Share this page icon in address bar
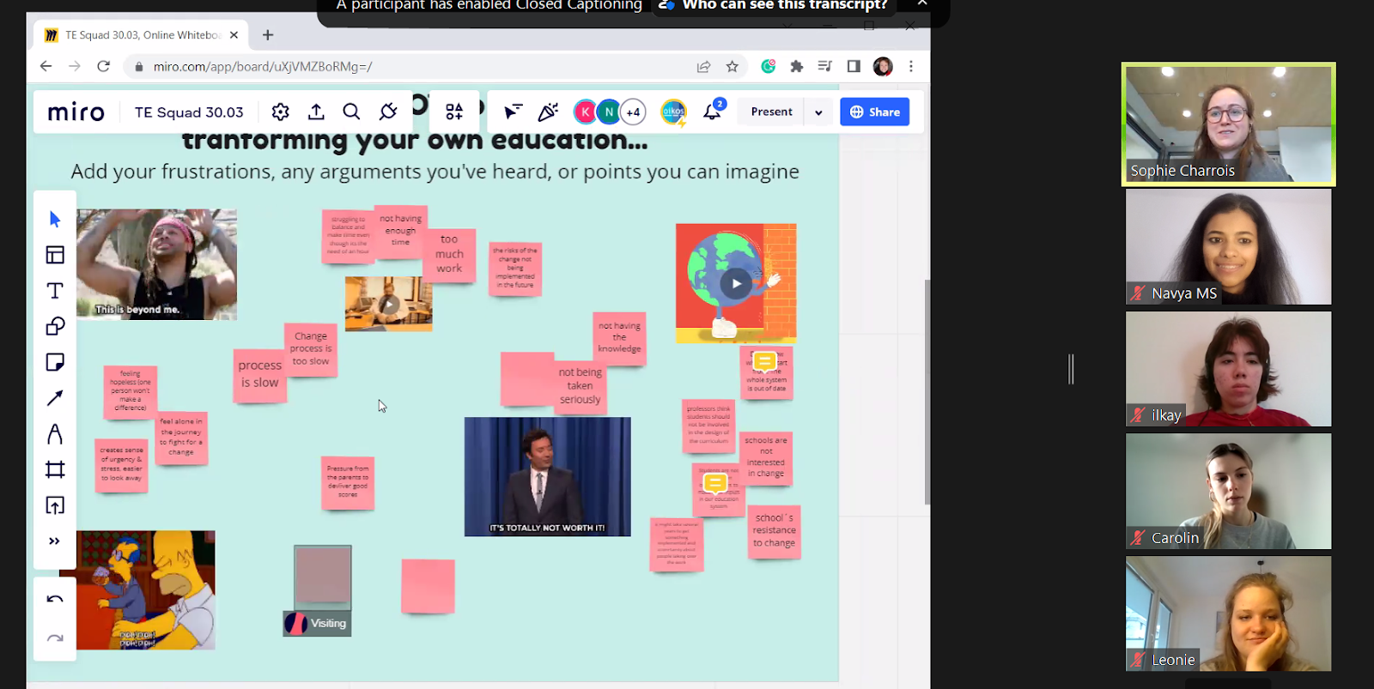Image resolution: width=1374 pixels, height=689 pixels. [x=703, y=66]
